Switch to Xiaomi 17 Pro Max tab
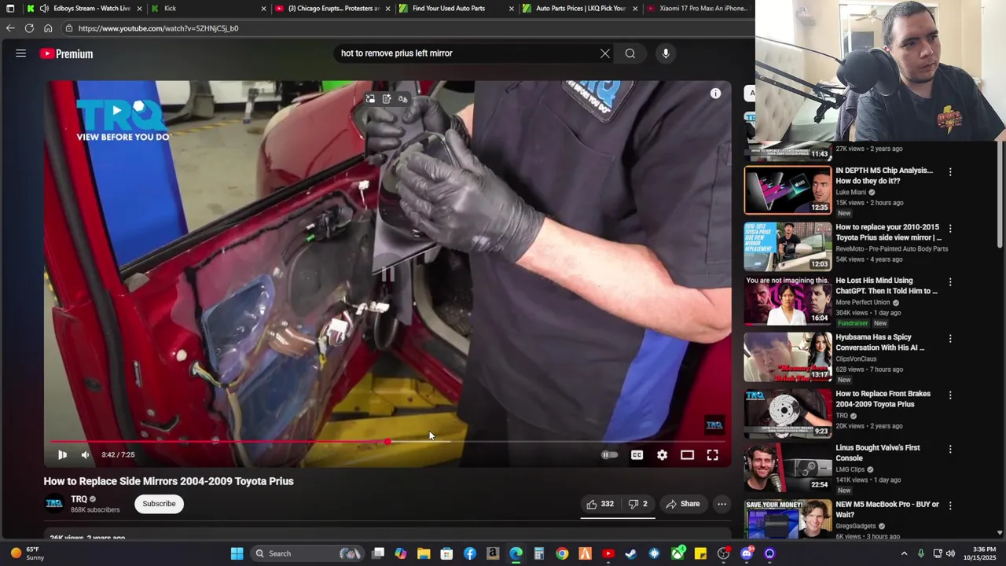1006x566 pixels. pos(698,9)
